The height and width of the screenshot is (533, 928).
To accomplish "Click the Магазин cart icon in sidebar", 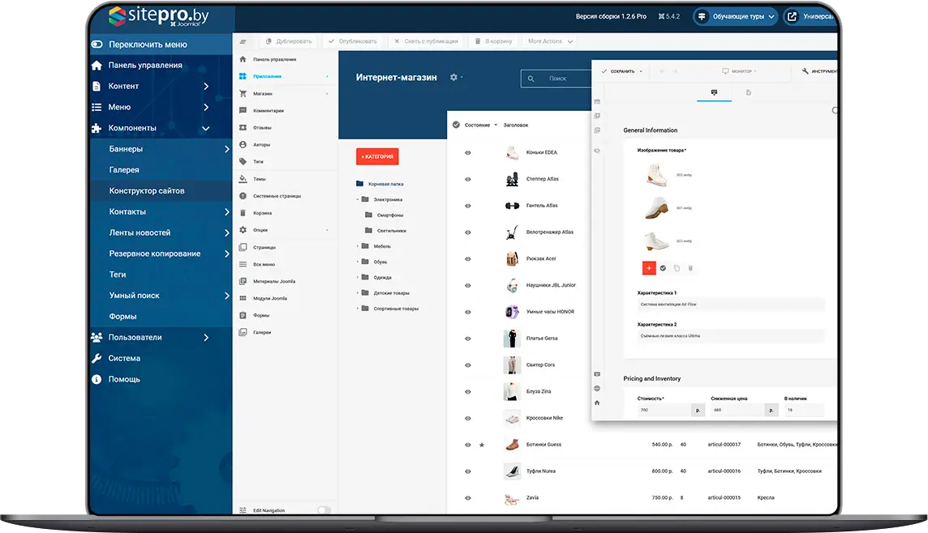I will coord(243,94).
